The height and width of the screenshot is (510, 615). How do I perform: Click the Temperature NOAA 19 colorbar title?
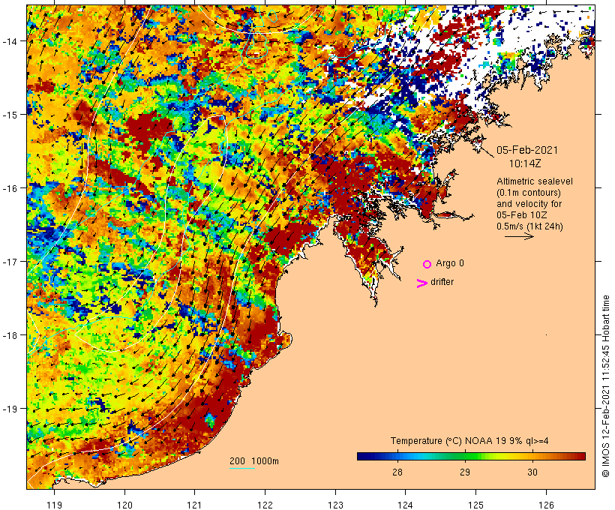[469, 441]
